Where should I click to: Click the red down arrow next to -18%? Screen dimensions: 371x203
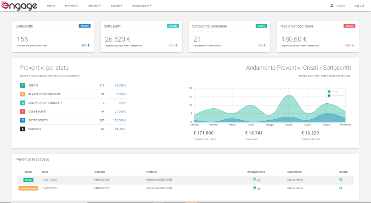point(353,46)
